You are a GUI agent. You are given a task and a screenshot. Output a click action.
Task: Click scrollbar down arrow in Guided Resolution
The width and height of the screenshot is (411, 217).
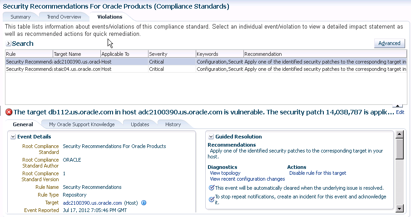[399, 209]
